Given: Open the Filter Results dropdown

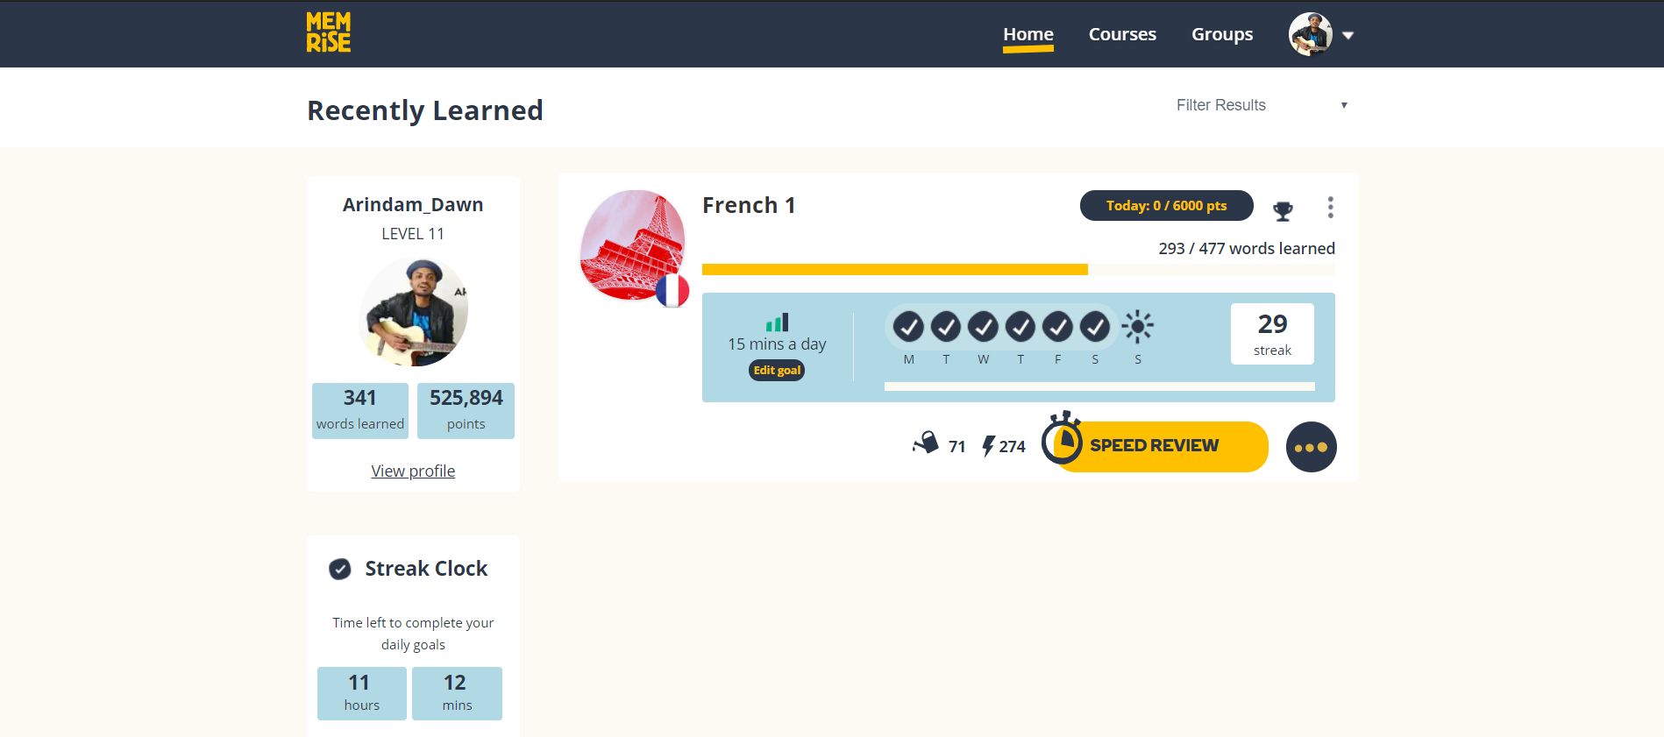Looking at the screenshot, I should [1261, 105].
